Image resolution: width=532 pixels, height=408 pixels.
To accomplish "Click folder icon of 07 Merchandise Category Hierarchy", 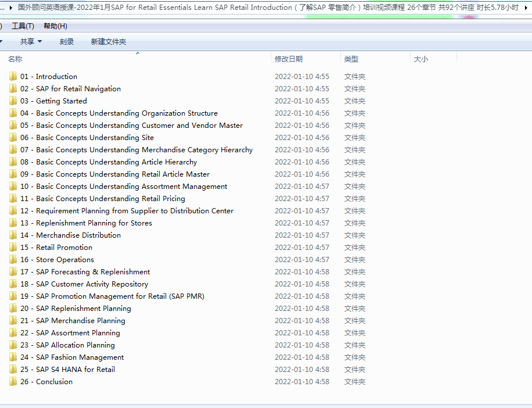I will click(13, 149).
